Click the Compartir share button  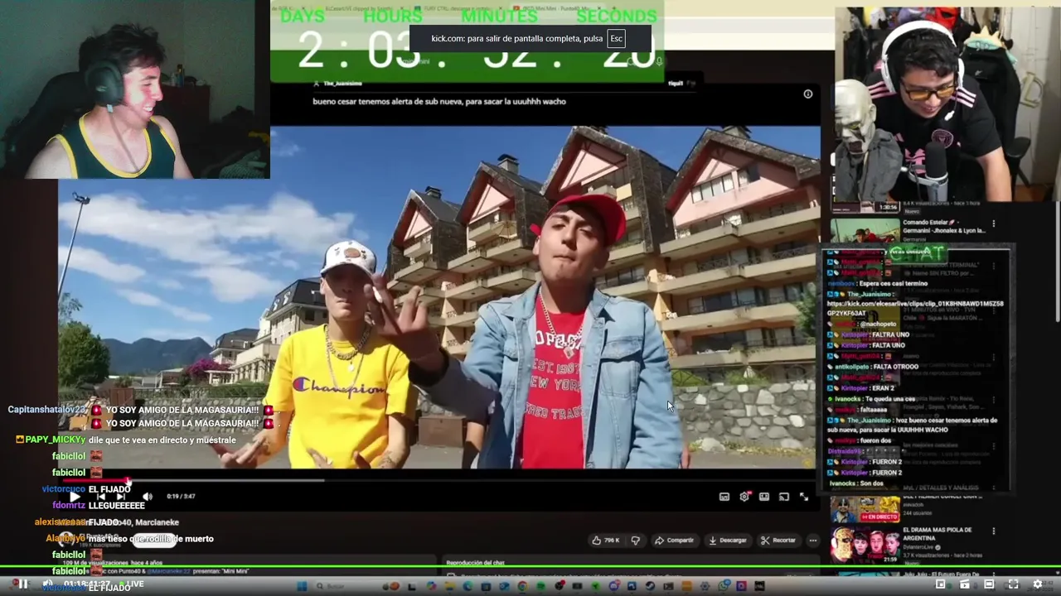point(674,541)
